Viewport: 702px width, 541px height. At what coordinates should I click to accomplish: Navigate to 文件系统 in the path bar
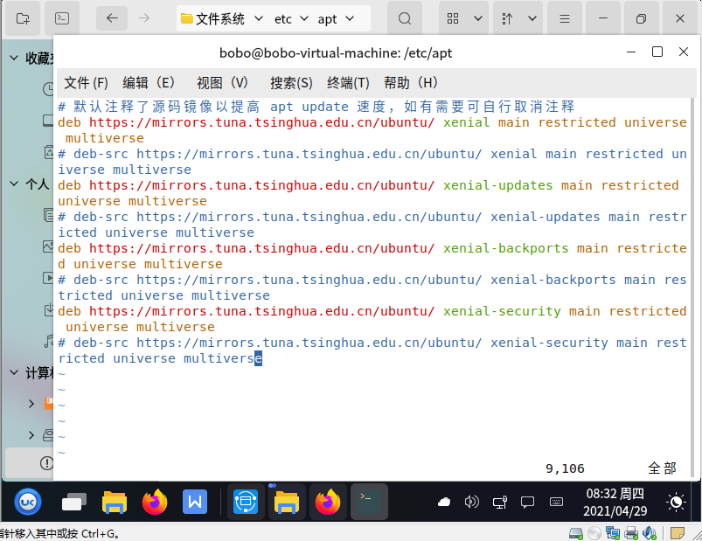coord(213,18)
